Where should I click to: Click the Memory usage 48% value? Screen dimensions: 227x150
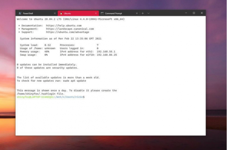[x=47, y=52]
